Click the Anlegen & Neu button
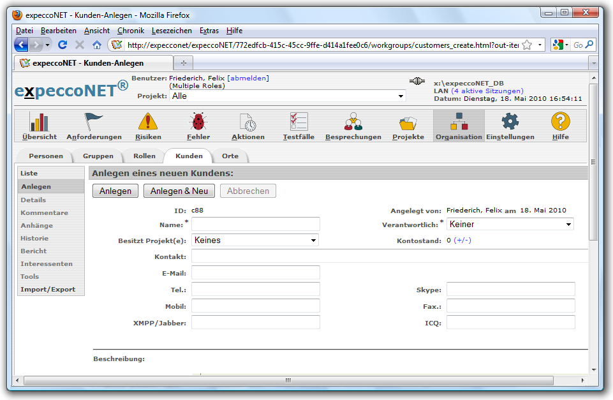Screen dimensions: 613x400 tap(179, 191)
